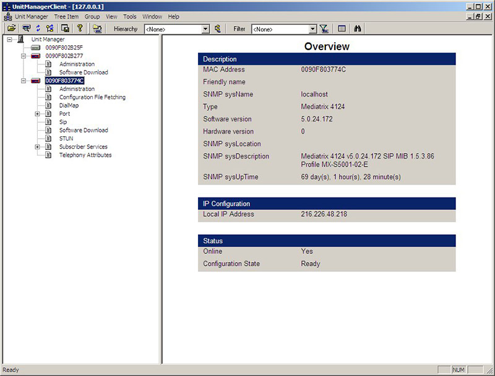Select the highlighted unit 0090F803774C
The image size is (495, 376).
(x=64, y=81)
